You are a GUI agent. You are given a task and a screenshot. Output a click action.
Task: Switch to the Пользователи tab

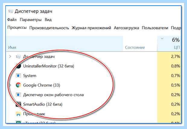pyautogui.click(x=155, y=28)
